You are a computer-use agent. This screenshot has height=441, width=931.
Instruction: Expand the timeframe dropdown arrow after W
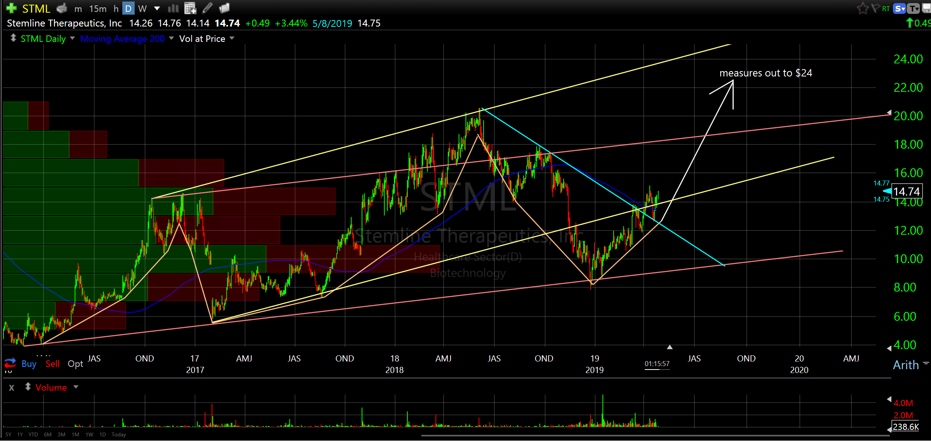(157, 8)
